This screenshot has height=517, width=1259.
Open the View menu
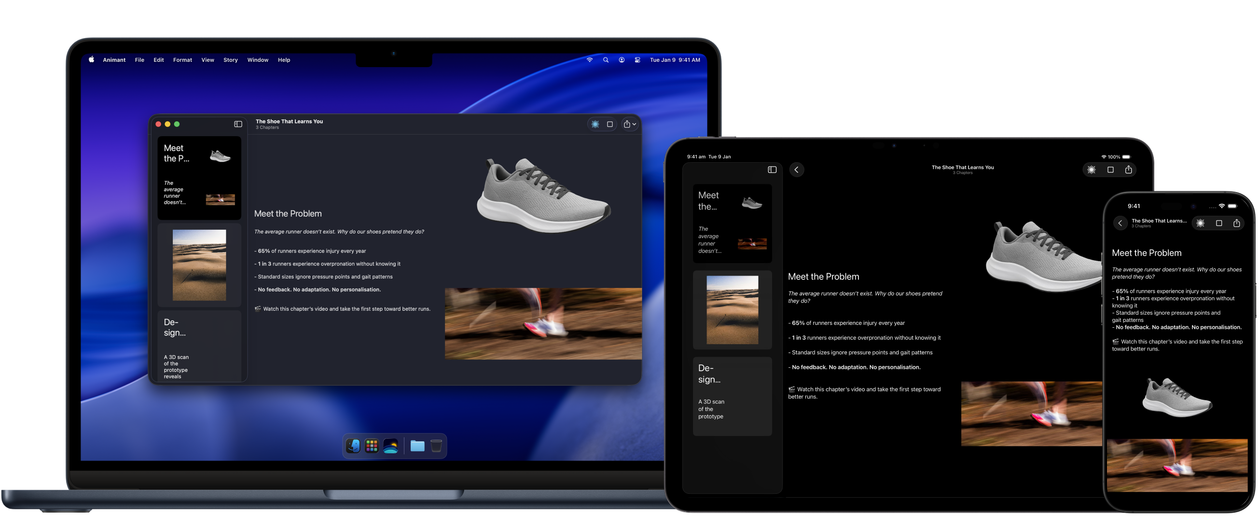[208, 60]
